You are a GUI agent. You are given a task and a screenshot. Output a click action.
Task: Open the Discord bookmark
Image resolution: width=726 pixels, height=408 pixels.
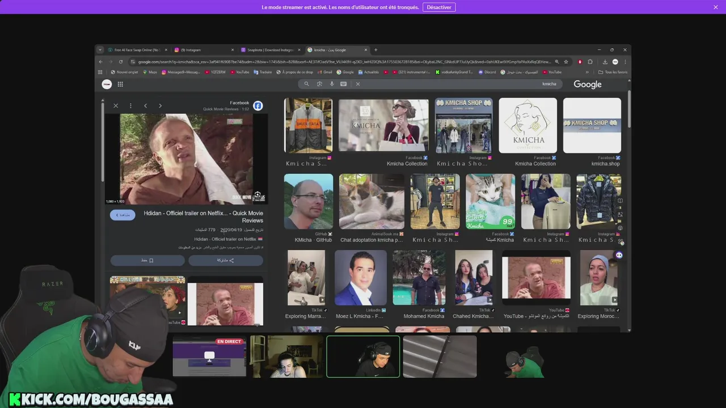point(487,72)
